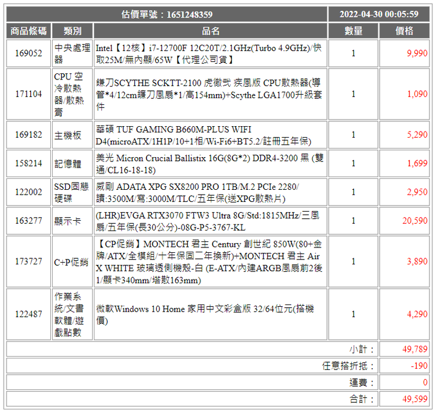Screen dimensions: 436x410
Task: Select barcode 122002
Action: [28, 192]
